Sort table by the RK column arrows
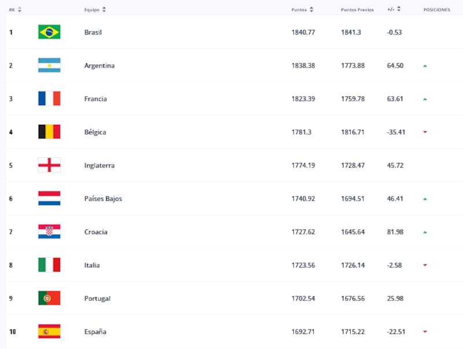The image size is (463, 349). click(20, 10)
